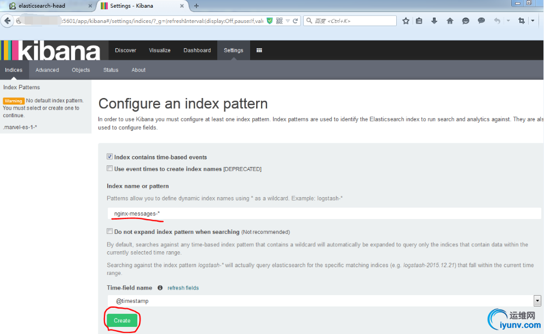Focus the browser address bar URL
The height and width of the screenshot is (334, 544).
click(163, 21)
